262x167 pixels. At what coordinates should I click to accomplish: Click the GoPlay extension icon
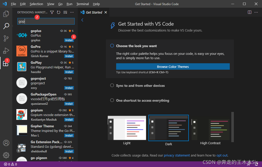point(22,67)
